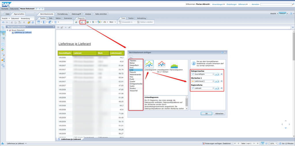Switch to the Formatierung tab
Screen dimensions: 295x146
(63, 14)
